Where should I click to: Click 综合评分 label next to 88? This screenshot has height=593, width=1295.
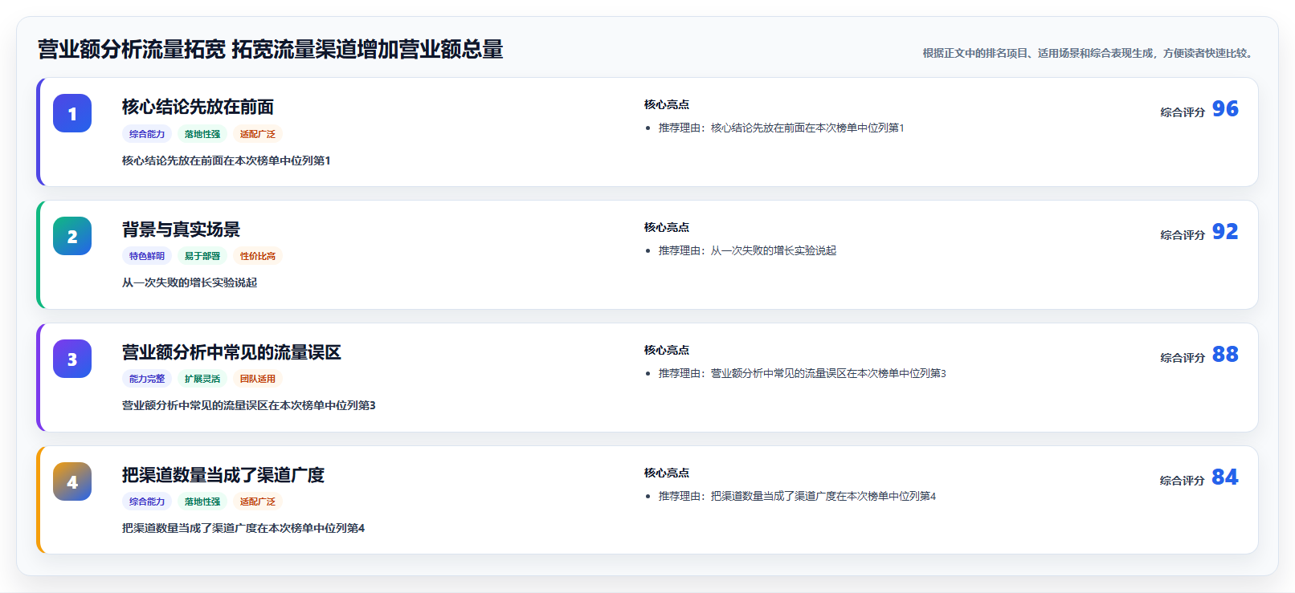point(1183,358)
